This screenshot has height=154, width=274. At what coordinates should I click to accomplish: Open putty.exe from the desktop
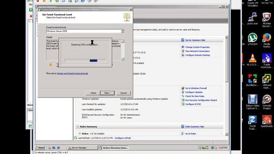coord(252,18)
